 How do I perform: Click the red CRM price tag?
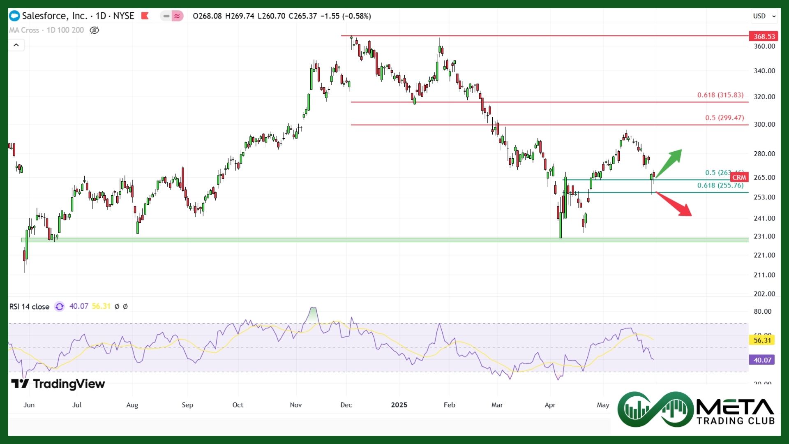point(739,177)
